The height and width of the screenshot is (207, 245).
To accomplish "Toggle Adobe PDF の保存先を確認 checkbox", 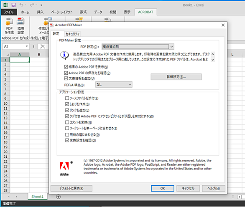I will click(x=66, y=73).
